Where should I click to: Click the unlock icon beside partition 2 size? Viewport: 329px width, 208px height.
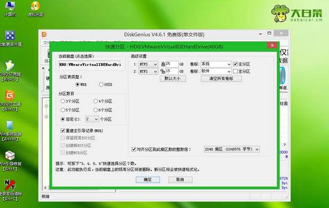pyautogui.click(x=163, y=72)
